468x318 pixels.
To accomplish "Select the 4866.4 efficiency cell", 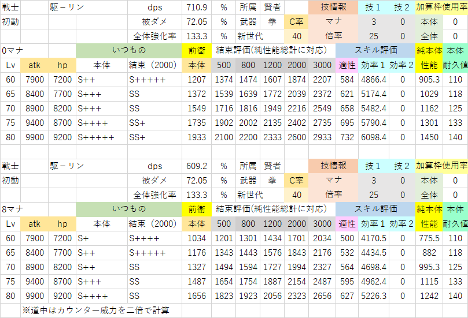I will pos(373,80).
